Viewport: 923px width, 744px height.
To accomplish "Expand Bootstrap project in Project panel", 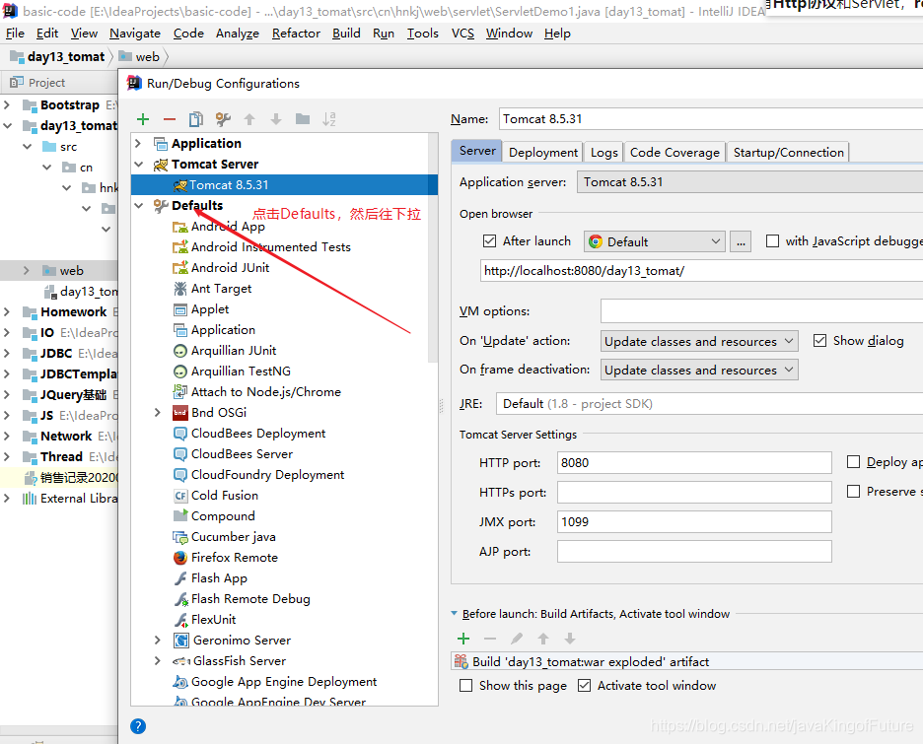I will pyautogui.click(x=7, y=105).
